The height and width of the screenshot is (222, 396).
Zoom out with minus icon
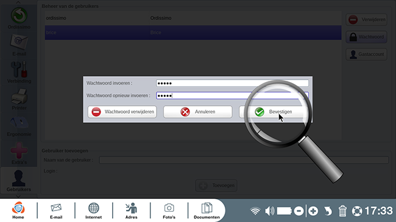(x=299, y=211)
